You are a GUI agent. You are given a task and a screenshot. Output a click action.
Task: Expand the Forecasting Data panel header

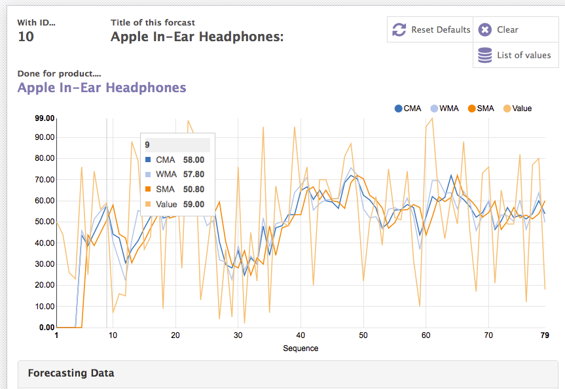pyautogui.click(x=71, y=373)
